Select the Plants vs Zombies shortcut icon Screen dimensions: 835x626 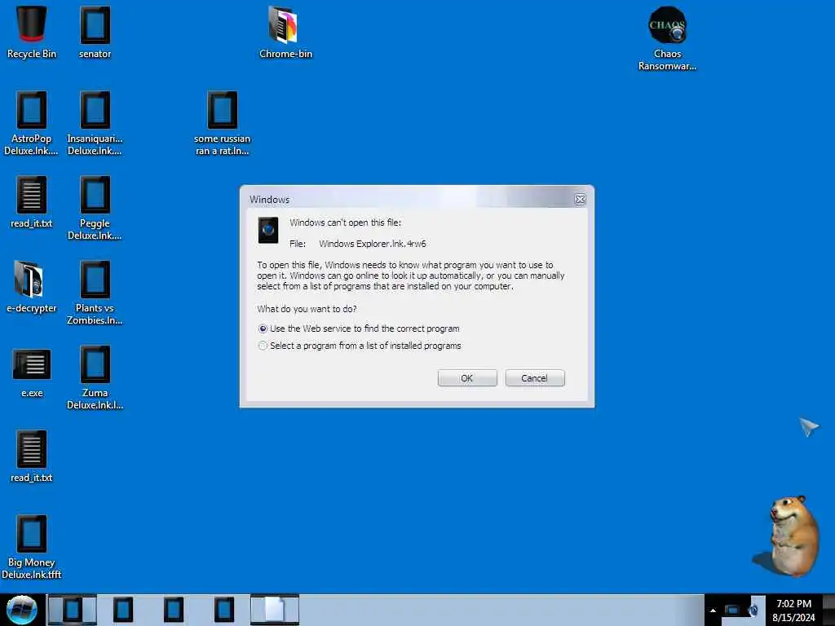(95, 293)
